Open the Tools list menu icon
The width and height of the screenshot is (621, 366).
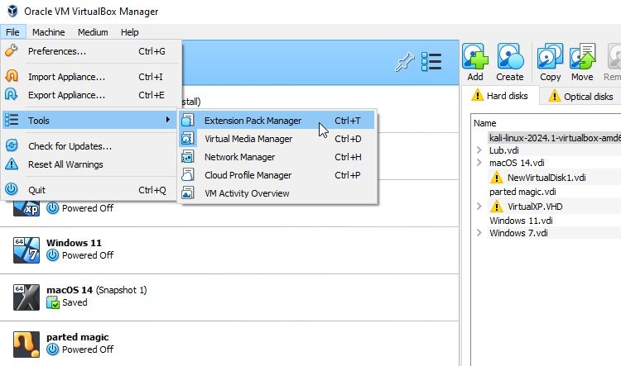(431, 63)
